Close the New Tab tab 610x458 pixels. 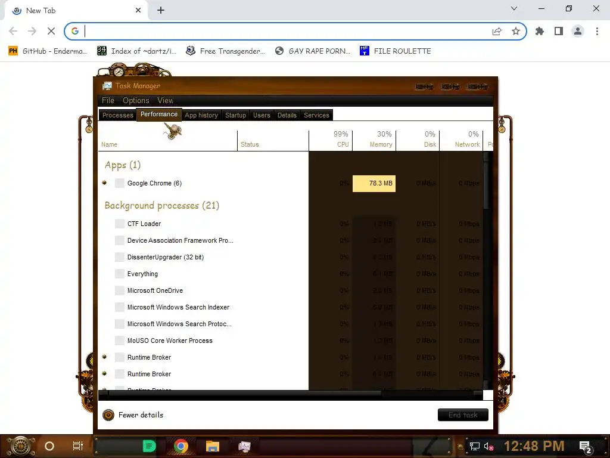click(138, 11)
